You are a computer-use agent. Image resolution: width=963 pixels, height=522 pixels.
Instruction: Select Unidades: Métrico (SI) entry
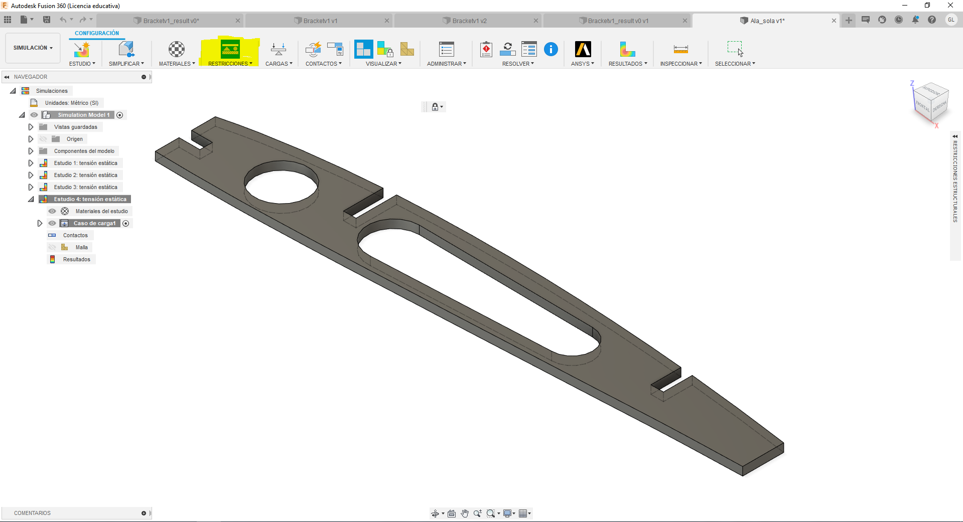(x=71, y=103)
